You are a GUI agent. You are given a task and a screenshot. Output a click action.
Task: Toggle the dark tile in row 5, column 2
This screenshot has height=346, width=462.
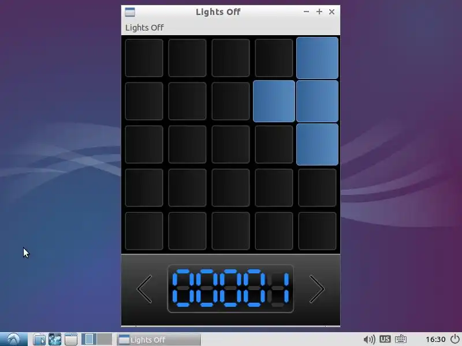pyautogui.click(x=187, y=231)
